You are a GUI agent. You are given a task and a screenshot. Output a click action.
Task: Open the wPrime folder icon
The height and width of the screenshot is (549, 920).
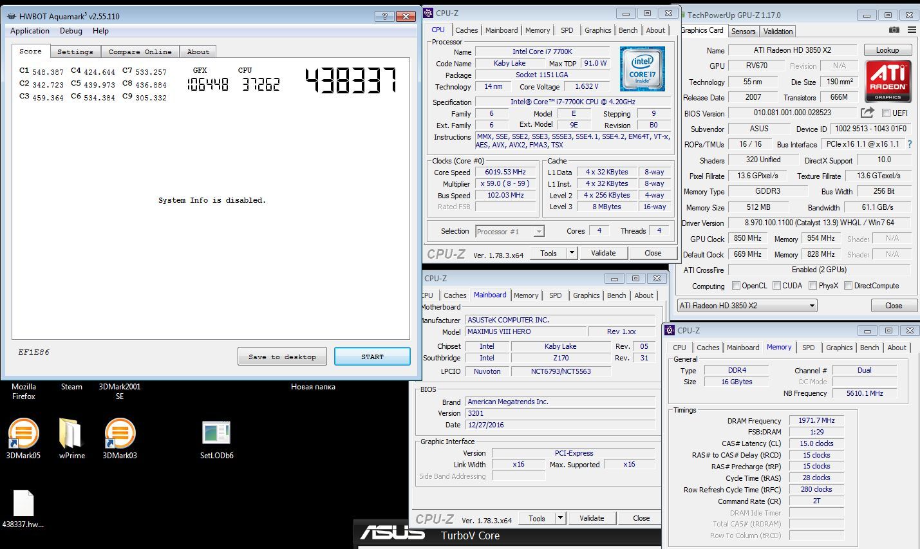pos(70,433)
